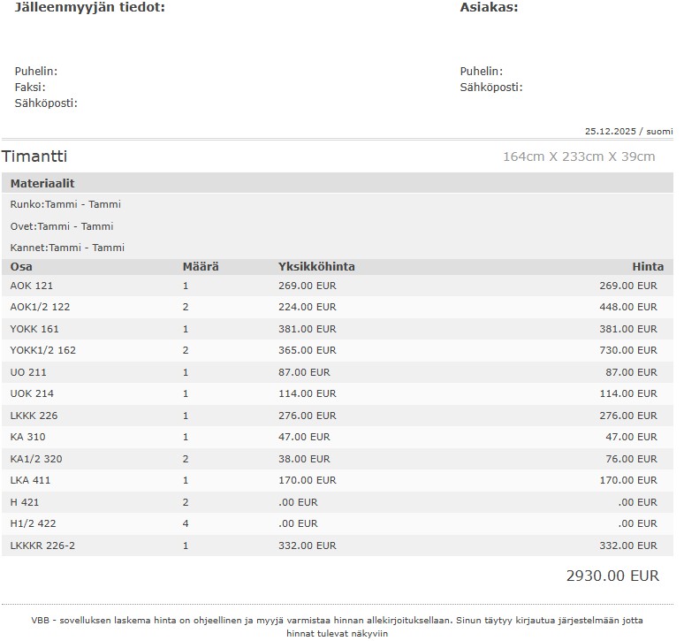Click the Yksikköhinta column header
Viewport: 684px width, 641px height.
tap(316, 267)
